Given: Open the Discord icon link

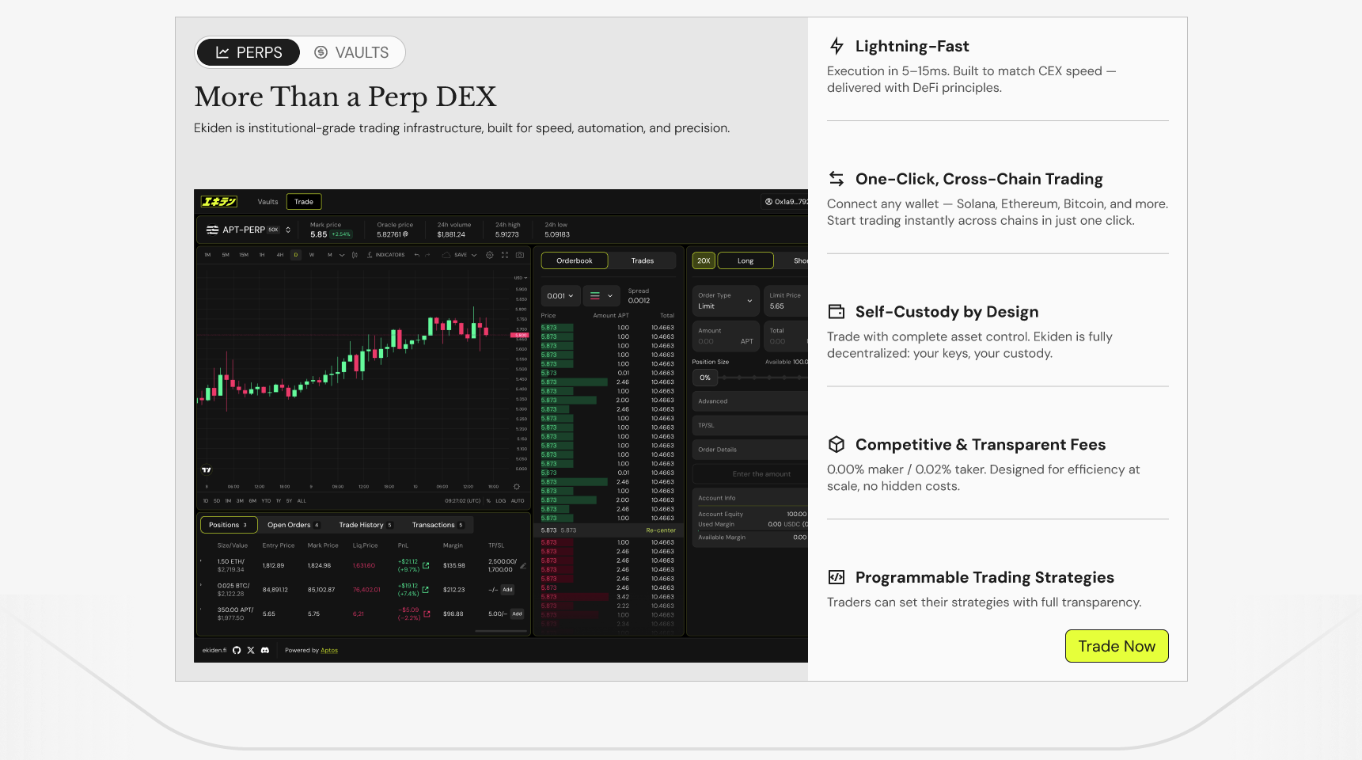Looking at the screenshot, I should [265, 650].
